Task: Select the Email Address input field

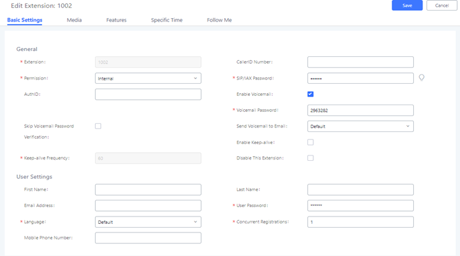Action: click(x=148, y=206)
